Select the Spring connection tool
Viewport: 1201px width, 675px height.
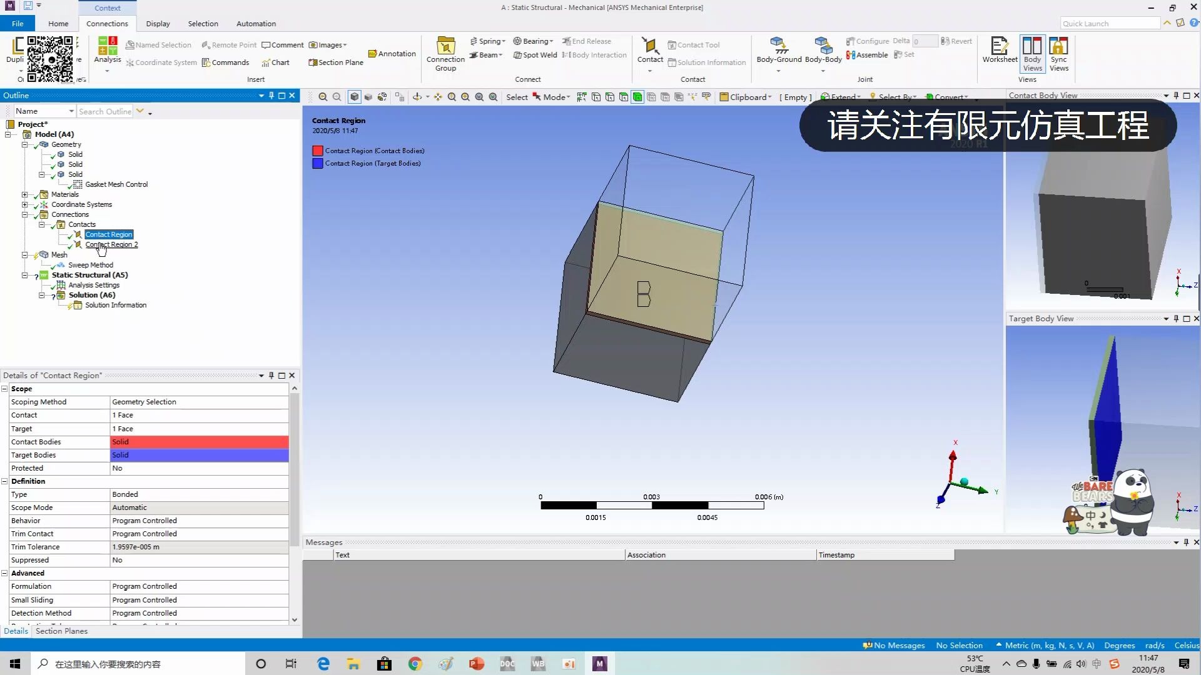tap(489, 41)
